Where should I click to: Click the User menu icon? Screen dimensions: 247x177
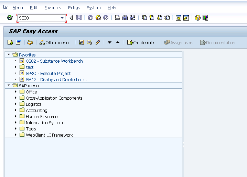(x=10, y=42)
